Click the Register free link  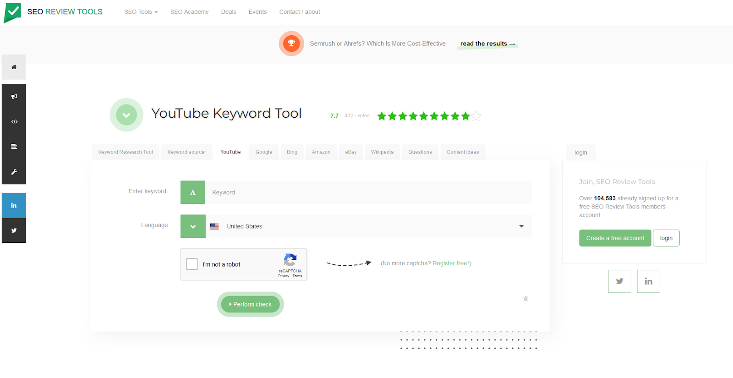coord(451,263)
